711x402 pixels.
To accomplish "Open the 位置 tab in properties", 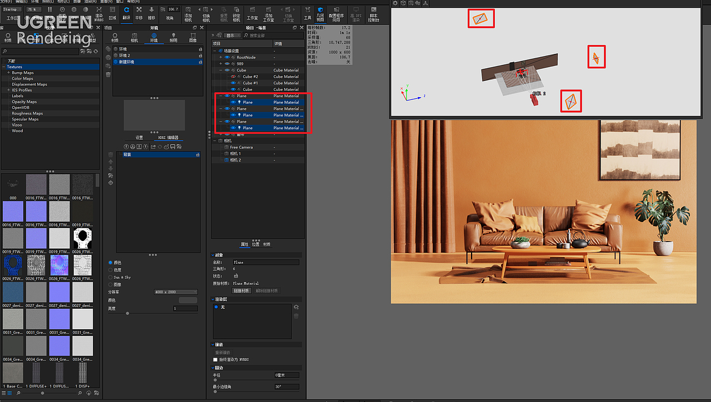I will pos(256,244).
